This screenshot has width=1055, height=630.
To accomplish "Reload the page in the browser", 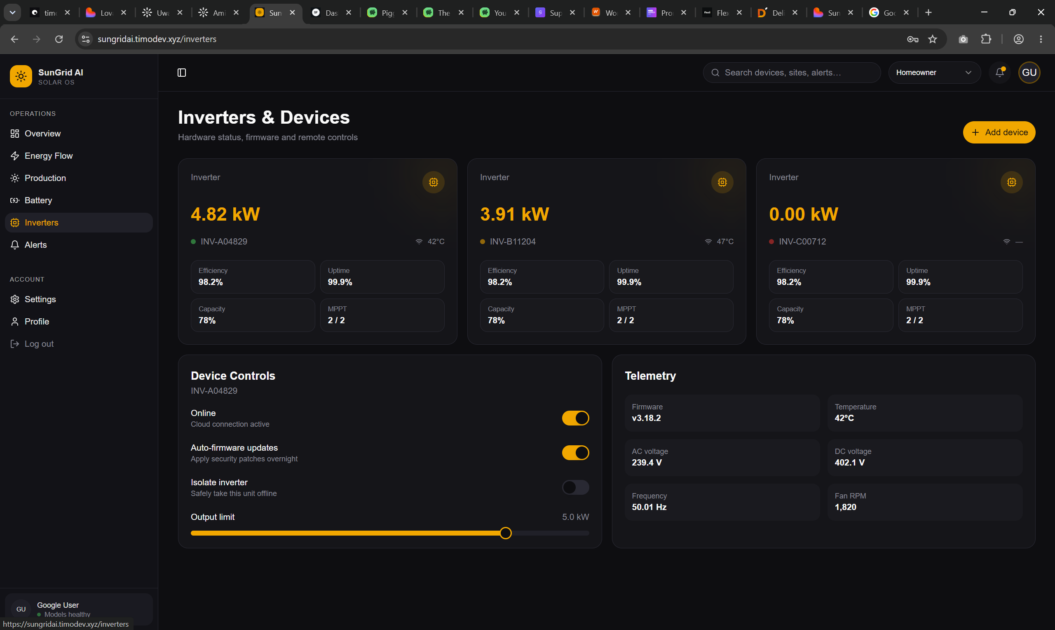I will (x=59, y=39).
